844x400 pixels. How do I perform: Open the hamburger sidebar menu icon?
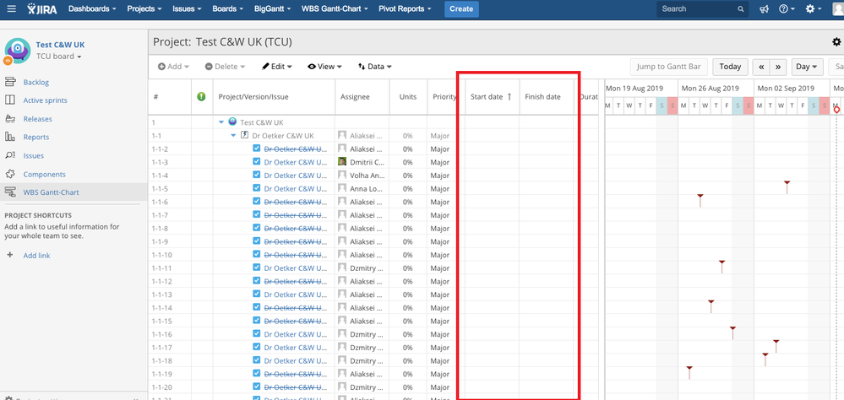11,8
